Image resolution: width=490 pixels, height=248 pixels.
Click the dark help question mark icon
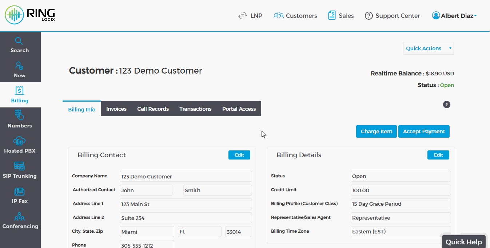(x=446, y=105)
